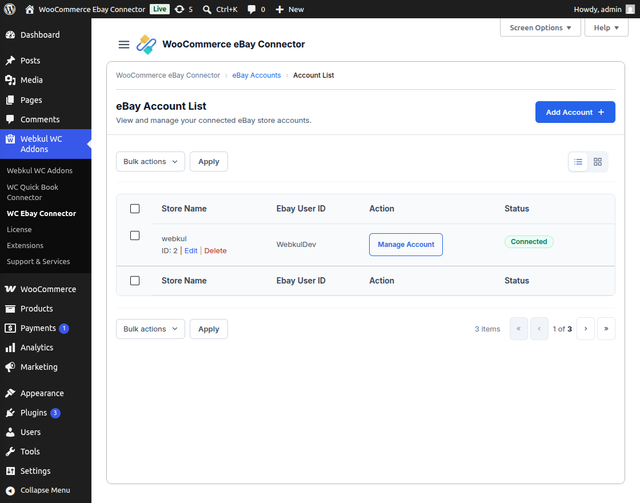Open Support & Services submenu item
The image size is (640, 503).
(x=38, y=261)
